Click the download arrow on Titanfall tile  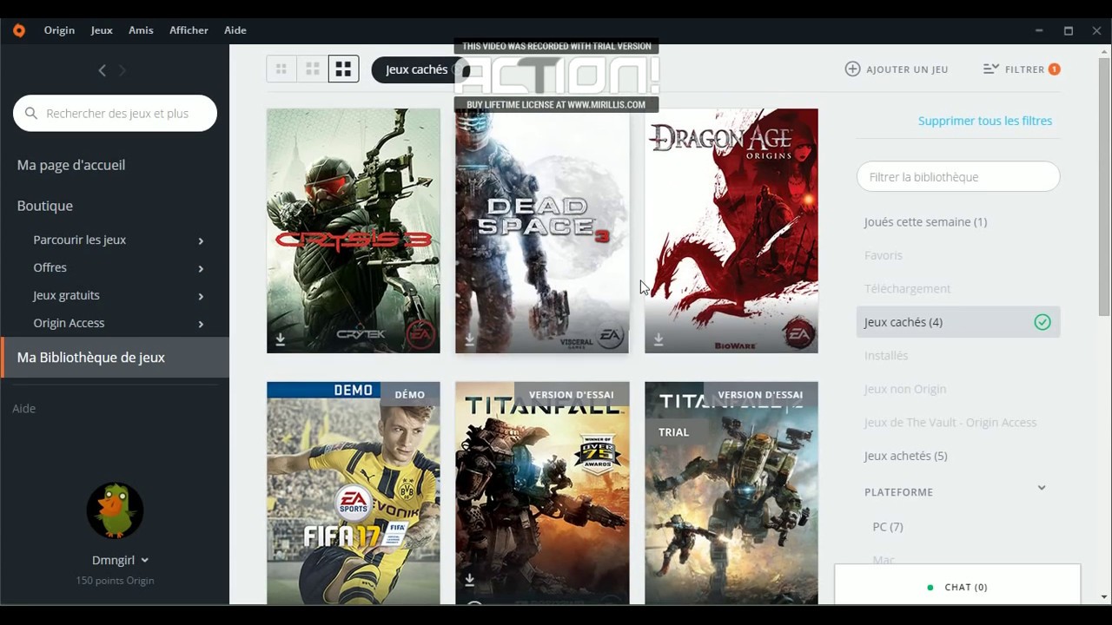coord(469,579)
